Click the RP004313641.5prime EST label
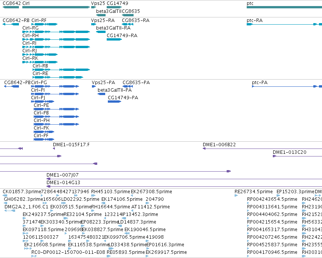 click(x=272, y=207)
